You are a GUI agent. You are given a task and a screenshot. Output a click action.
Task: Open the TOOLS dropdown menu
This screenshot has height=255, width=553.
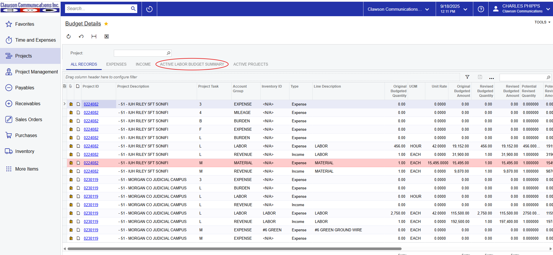click(x=542, y=22)
